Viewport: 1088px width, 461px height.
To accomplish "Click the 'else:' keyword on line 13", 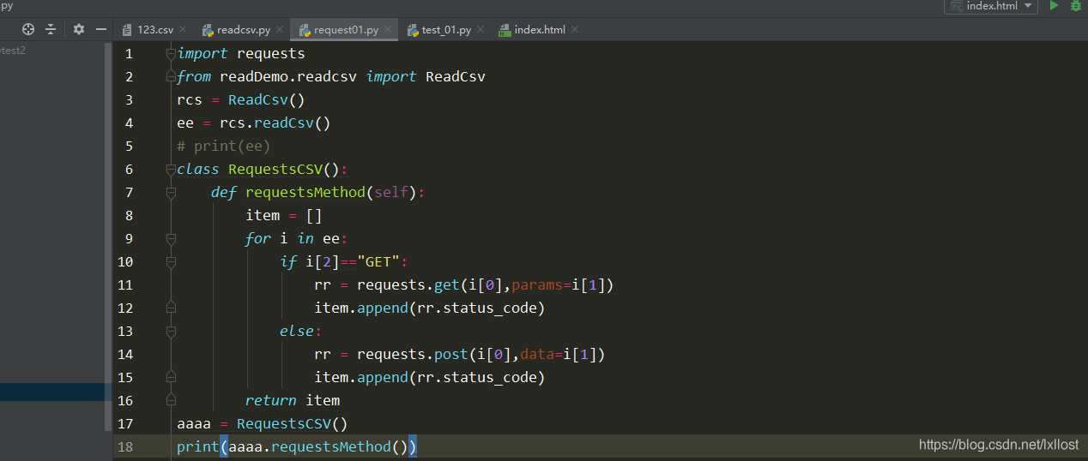I will point(301,332).
